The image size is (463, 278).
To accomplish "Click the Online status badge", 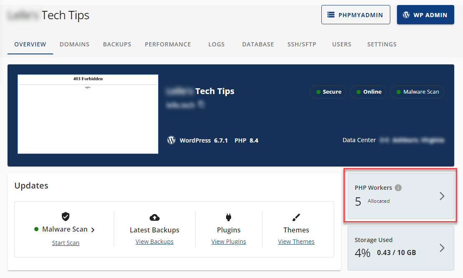I will 368,92.
